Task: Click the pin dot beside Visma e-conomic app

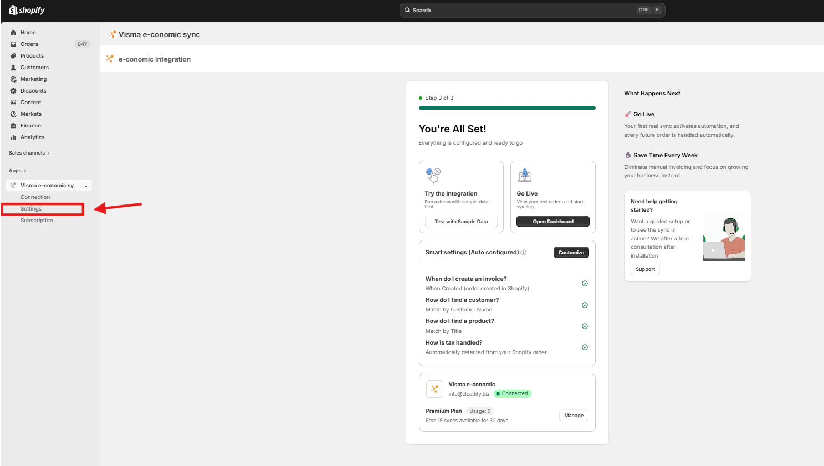Action: click(86, 186)
